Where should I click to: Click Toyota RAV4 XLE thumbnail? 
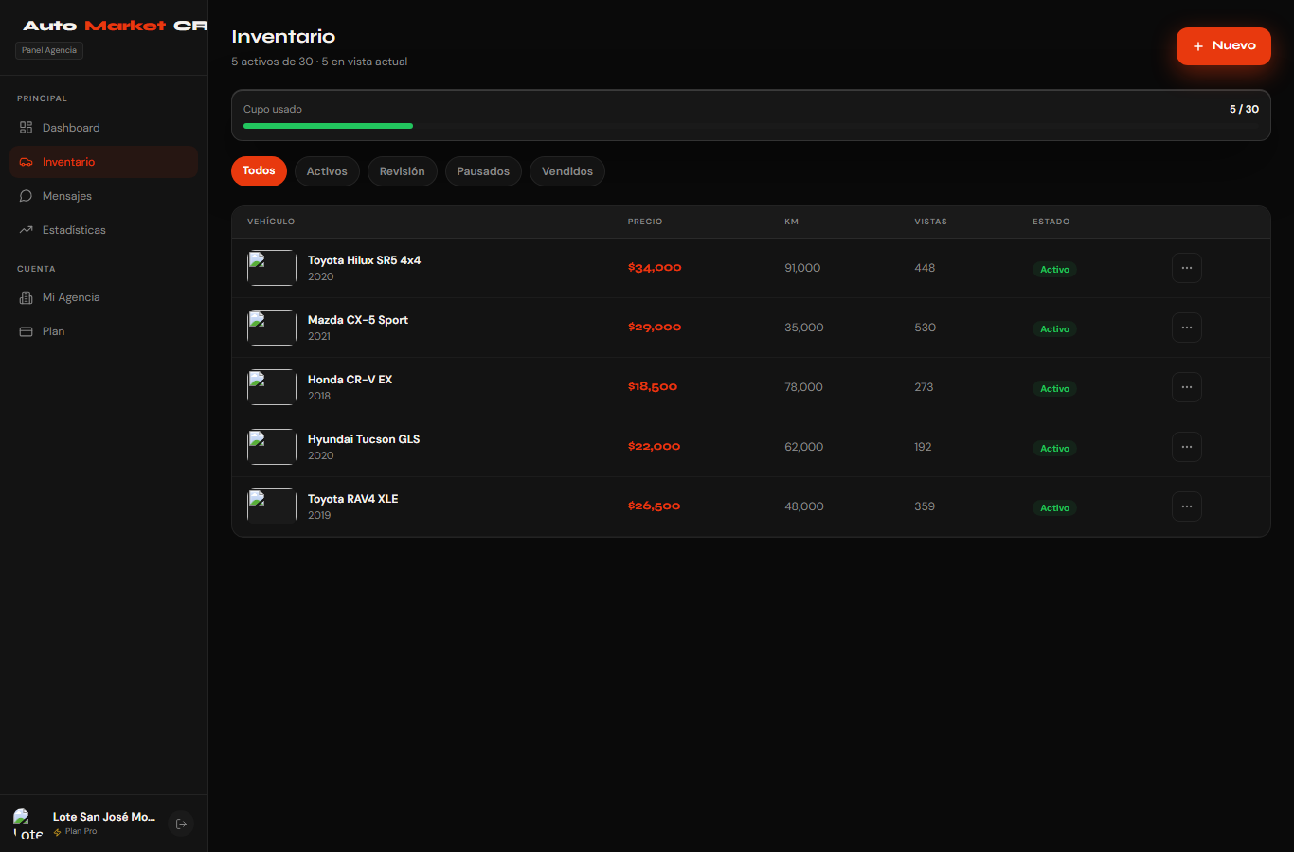[x=272, y=506]
